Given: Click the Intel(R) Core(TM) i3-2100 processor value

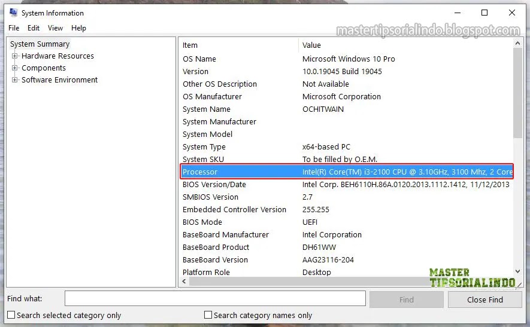Looking at the screenshot, I should point(407,172).
